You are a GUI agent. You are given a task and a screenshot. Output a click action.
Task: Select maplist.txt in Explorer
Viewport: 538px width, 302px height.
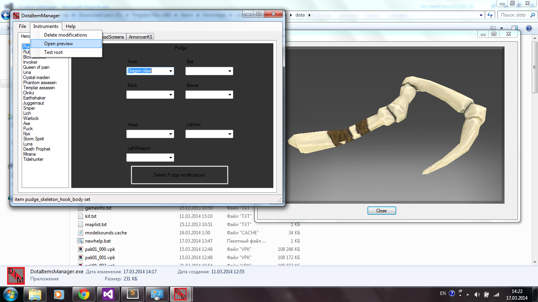tap(96, 225)
